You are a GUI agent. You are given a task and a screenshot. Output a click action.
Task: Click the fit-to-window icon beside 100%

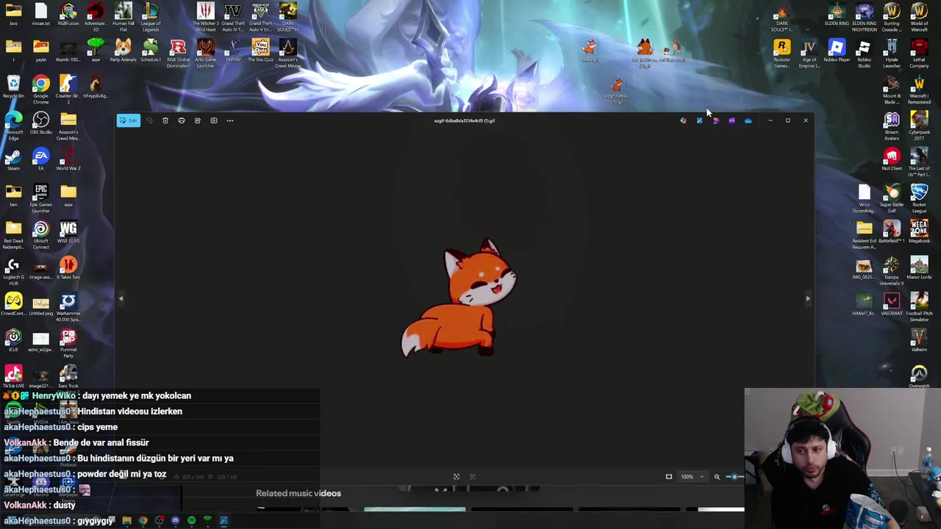point(669,477)
